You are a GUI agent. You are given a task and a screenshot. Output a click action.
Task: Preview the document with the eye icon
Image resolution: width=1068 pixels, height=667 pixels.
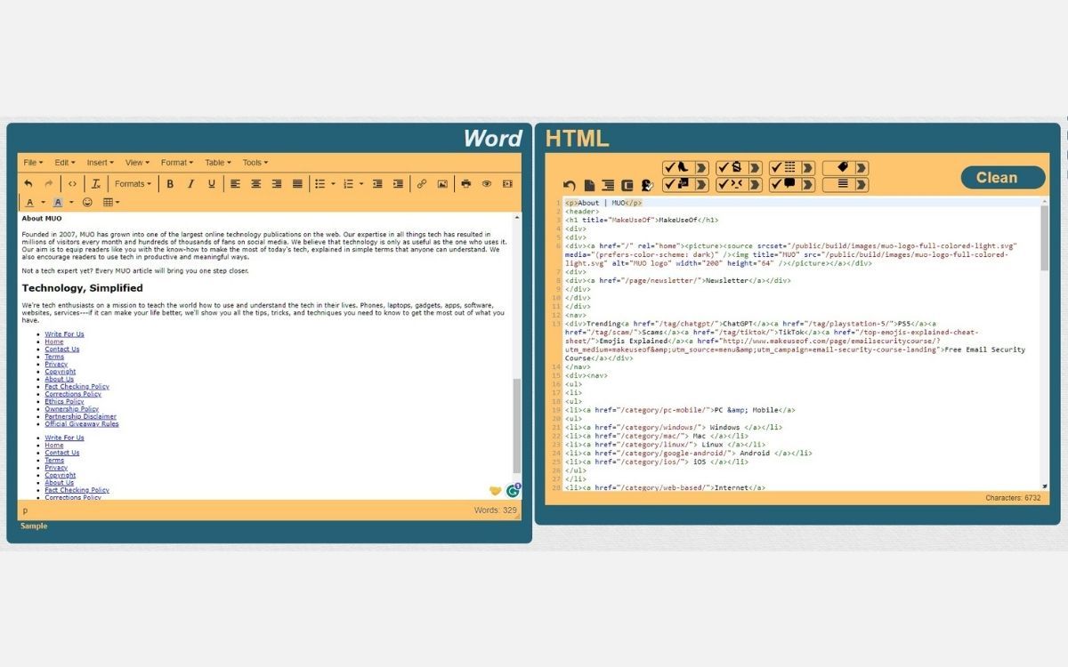[487, 184]
